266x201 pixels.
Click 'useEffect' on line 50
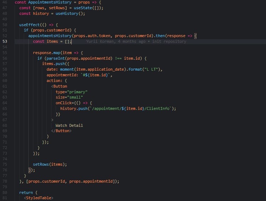tap(29, 25)
